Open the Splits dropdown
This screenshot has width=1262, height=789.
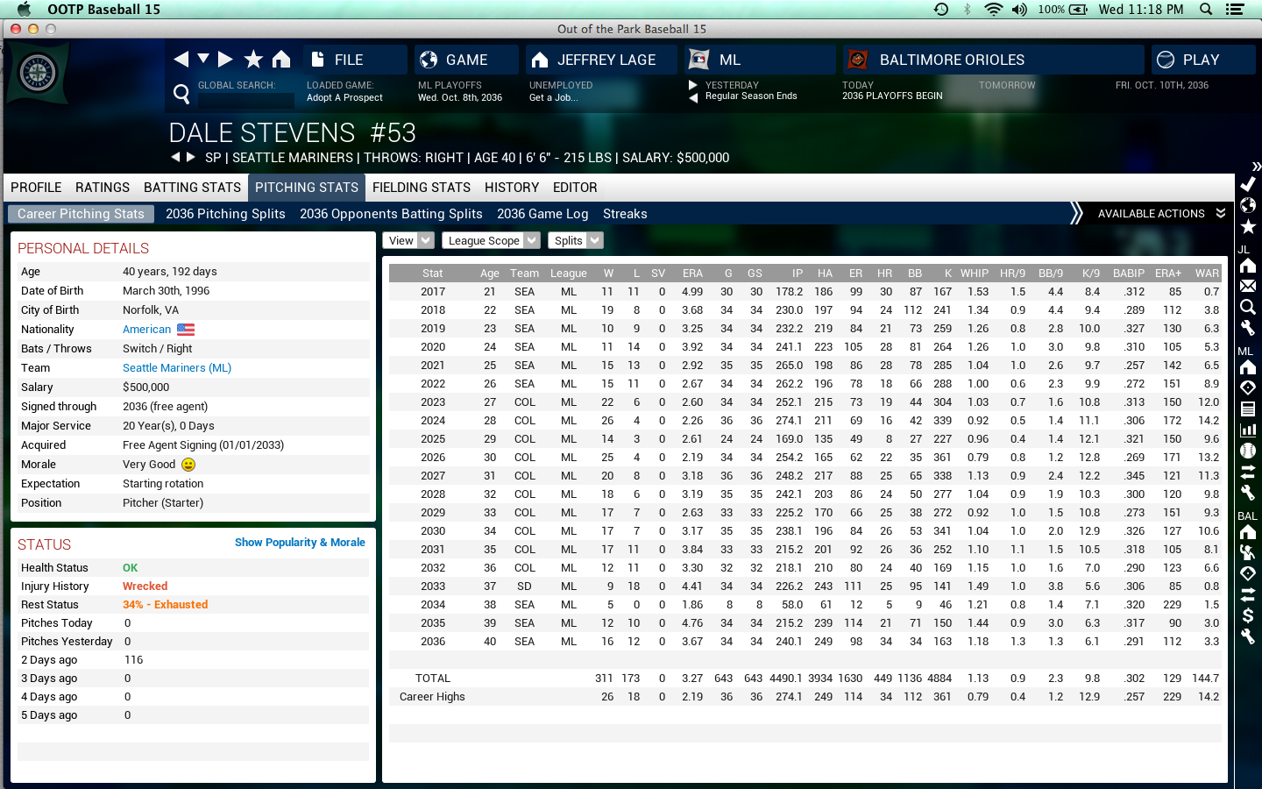point(575,241)
